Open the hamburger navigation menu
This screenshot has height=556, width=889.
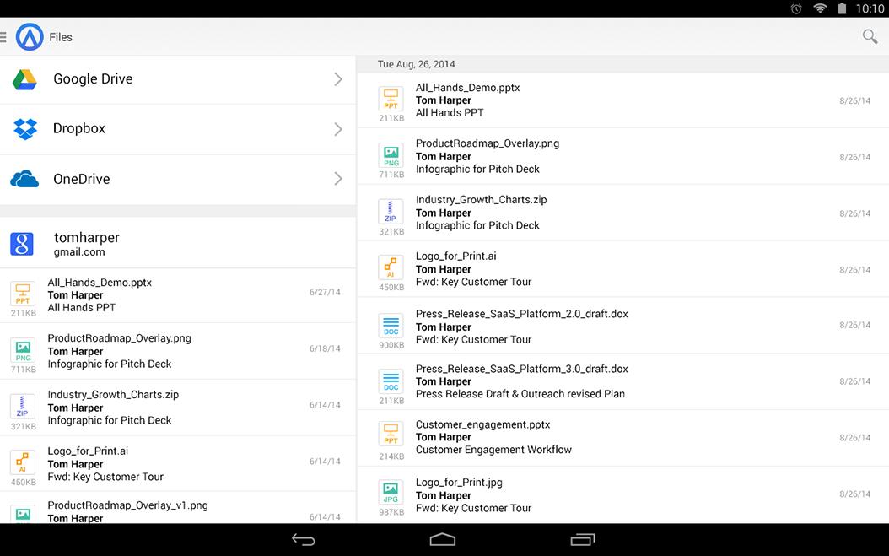[3, 37]
